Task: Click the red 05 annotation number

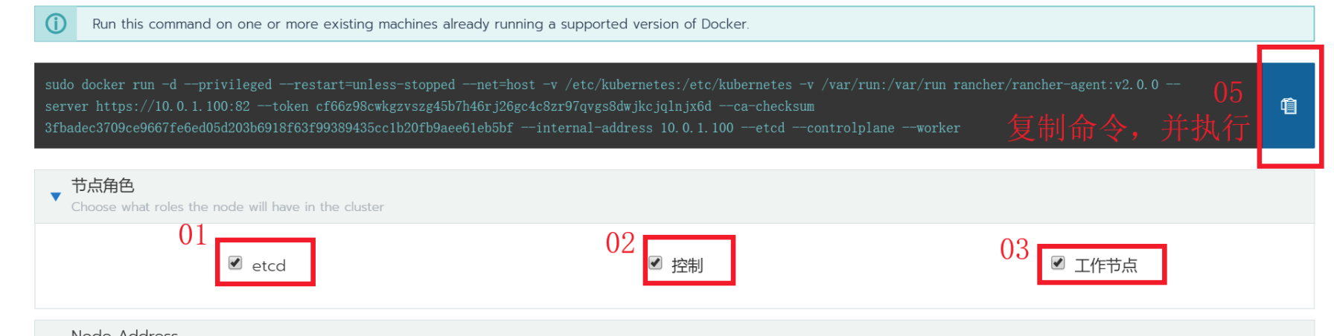Action: click(1228, 92)
